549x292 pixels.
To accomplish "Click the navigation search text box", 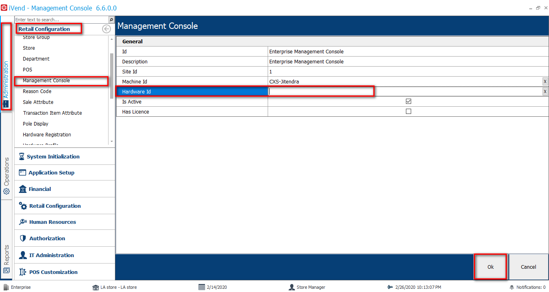I will (61, 20).
